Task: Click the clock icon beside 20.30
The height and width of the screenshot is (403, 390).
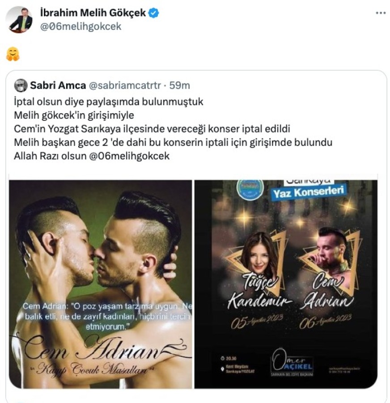Action: 222,358
